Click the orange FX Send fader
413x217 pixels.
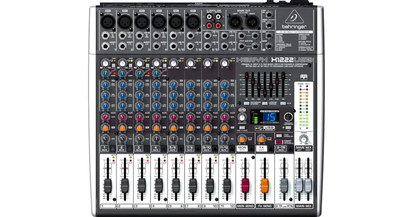(265, 186)
